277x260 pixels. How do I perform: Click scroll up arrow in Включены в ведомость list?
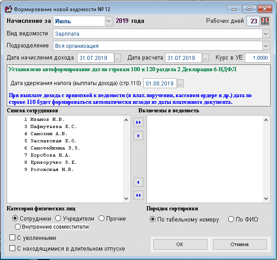266,120
